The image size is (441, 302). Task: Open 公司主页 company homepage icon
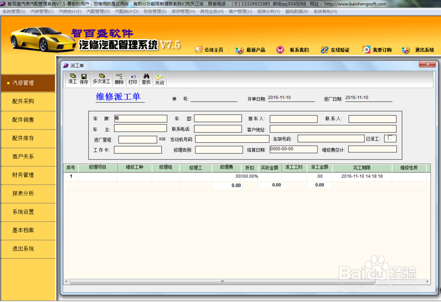(x=199, y=50)
